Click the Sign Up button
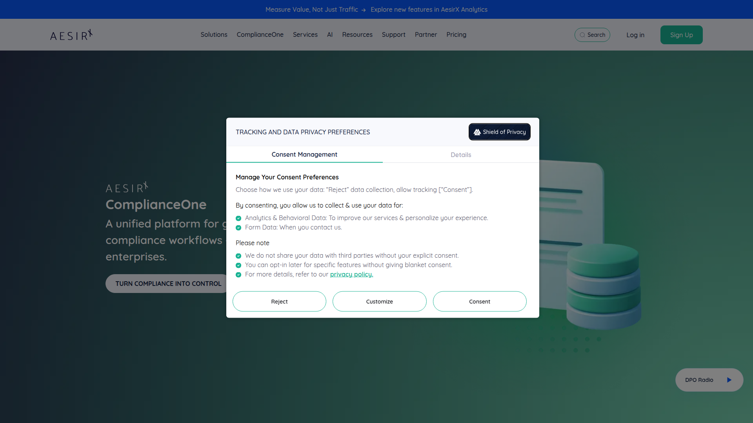The width and height of the screenshot is (753, 423). point(682,35)
